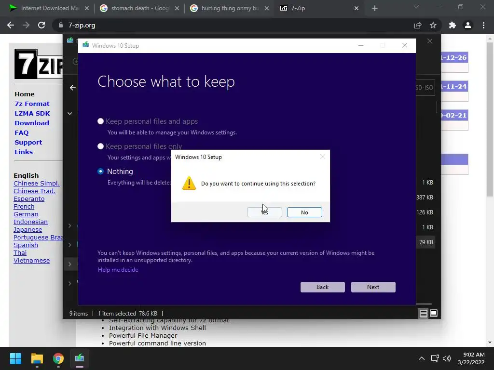The image size is (494, 370).
Task: Click the back arrow in File Explorer window
Action: pos(72,88)
